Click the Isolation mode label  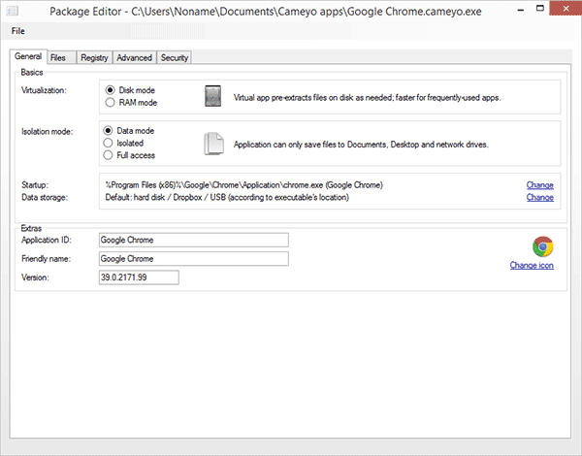[48, 131]
